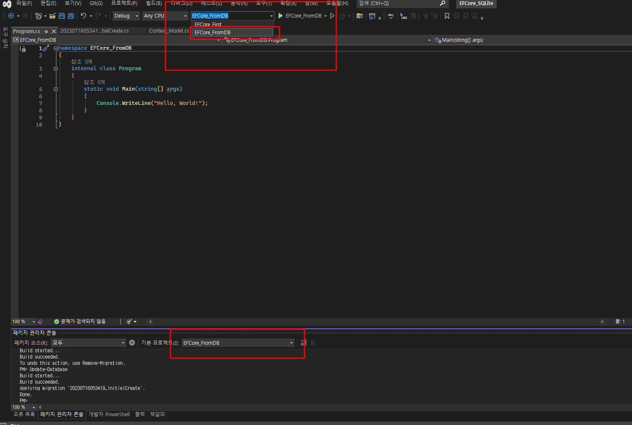Image resolution: width=632 pixels, height=425 pixels.
Task: Click the EFCore_SQLite solution name label
Action: [476, 3]
